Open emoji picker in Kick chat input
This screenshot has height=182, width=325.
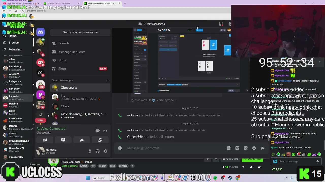tap(317, 161)
